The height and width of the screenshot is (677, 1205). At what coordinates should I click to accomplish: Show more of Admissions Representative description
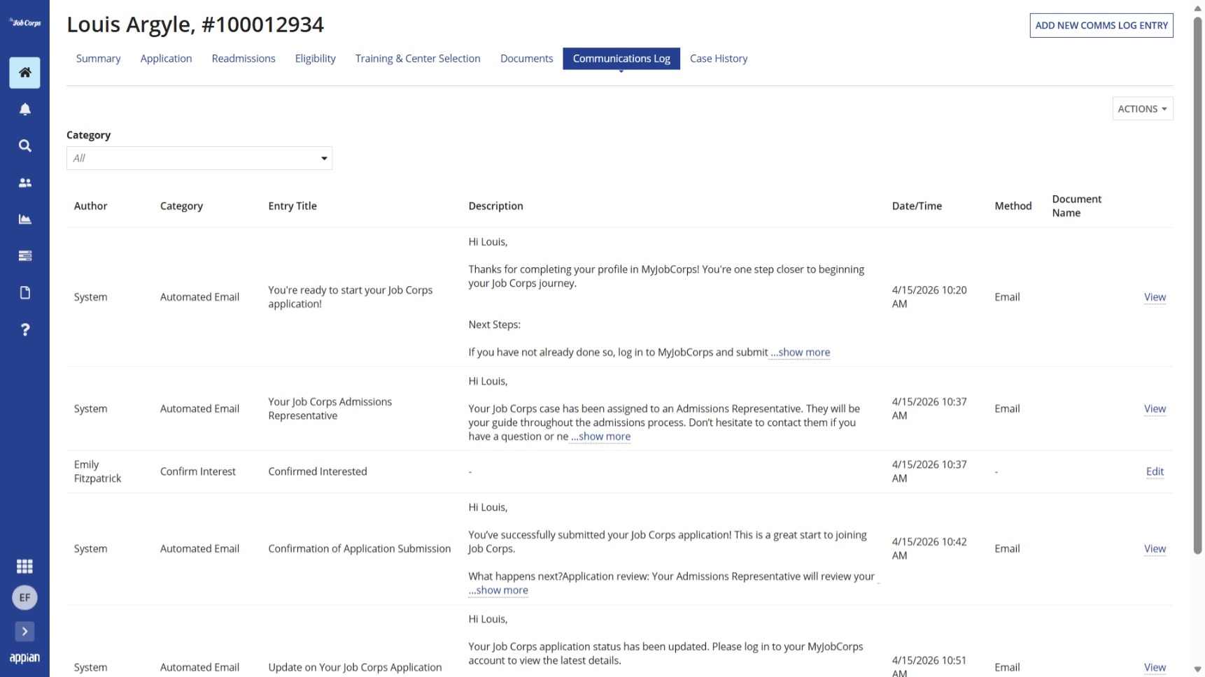600,436
